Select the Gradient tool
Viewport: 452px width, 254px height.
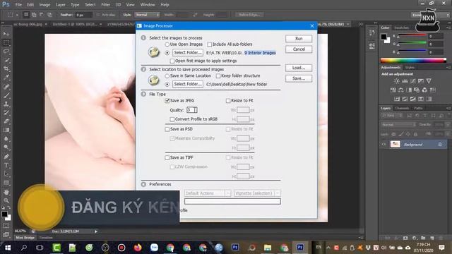[6, 130]
